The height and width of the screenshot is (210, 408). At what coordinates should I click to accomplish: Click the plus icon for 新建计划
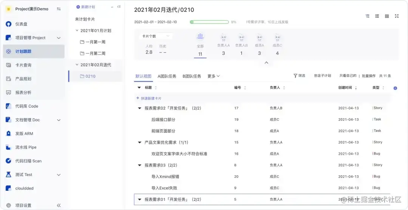[78, 7]
